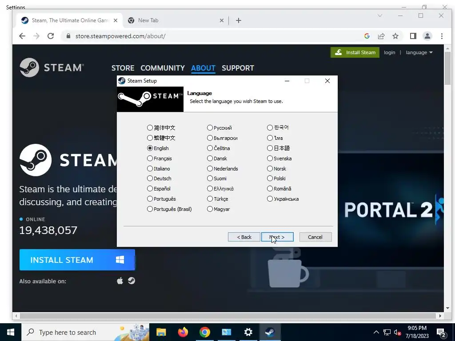
Task: Open the login link on Steam page
Action: pyautogui.click(x=389, y=52)
